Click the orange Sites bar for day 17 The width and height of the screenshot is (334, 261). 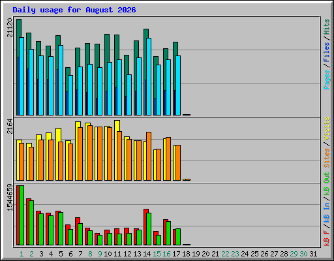pos(178,162)
